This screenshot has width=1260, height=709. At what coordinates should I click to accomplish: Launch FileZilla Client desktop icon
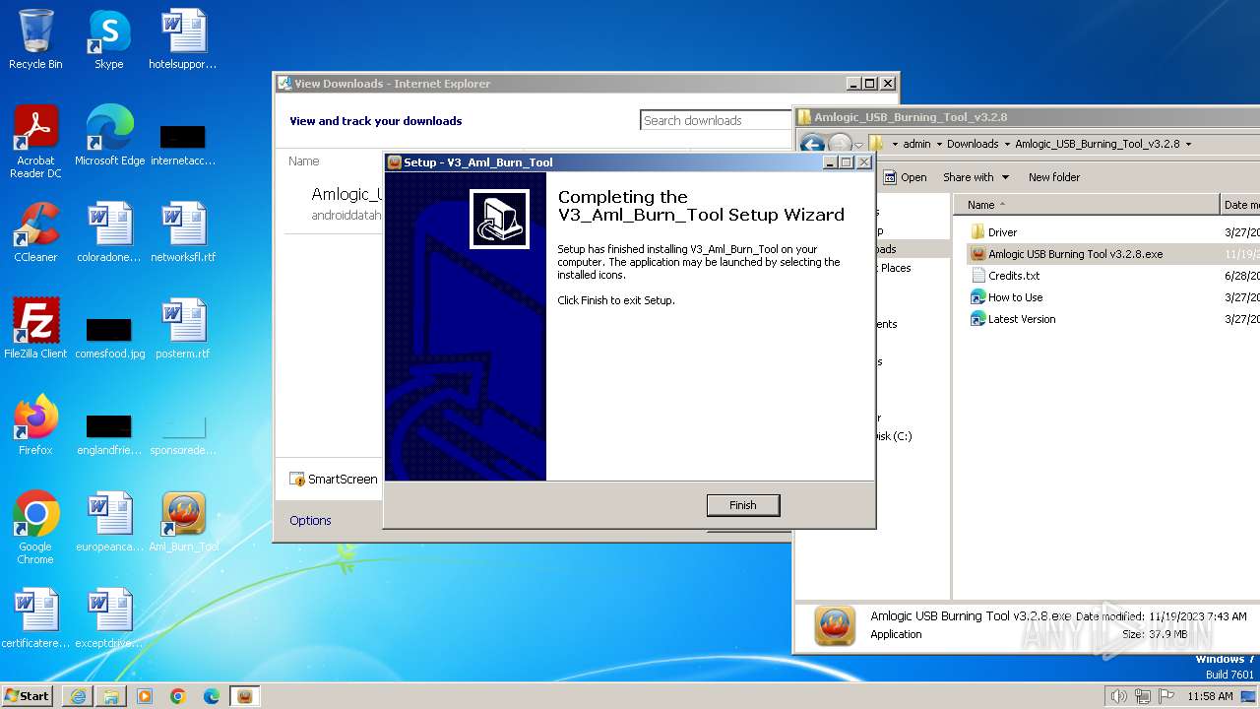(x=35, y=329)
